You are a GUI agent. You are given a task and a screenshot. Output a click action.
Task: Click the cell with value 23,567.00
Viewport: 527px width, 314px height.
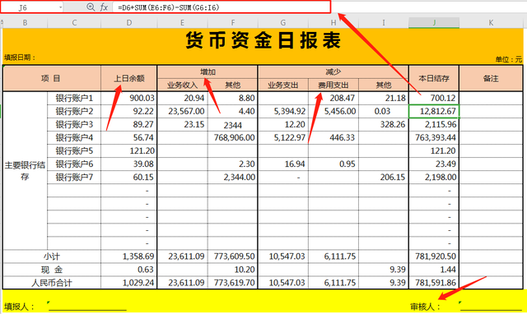pyautogui.click(x=182, y=111)
